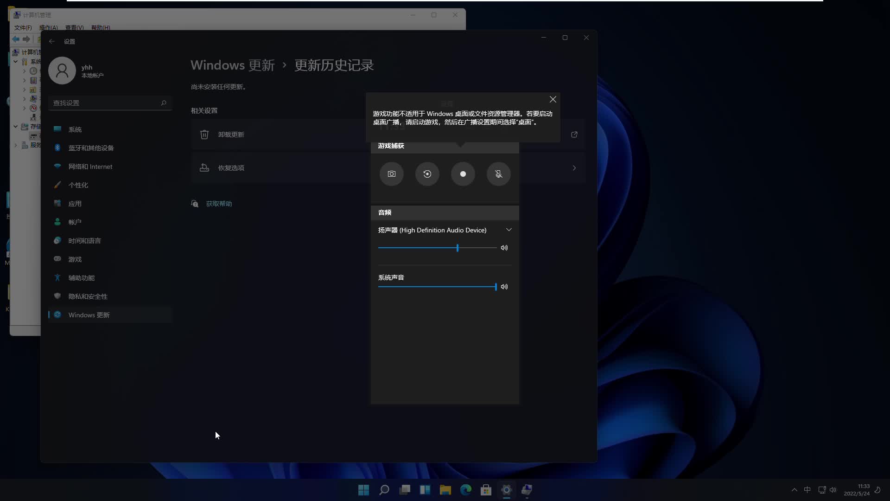Click the stop recording icon

[463, 174]
